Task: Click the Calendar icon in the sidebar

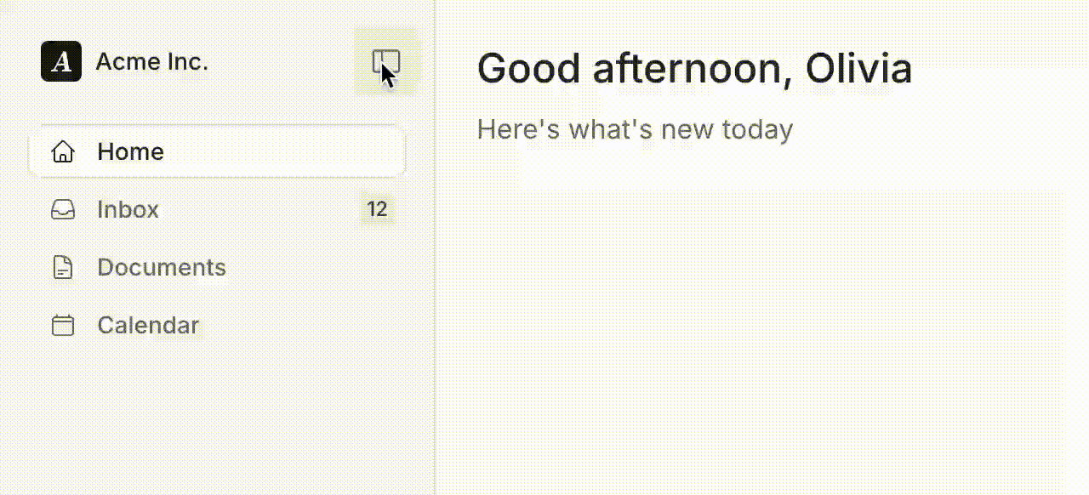Action: [x=63, y=326]
